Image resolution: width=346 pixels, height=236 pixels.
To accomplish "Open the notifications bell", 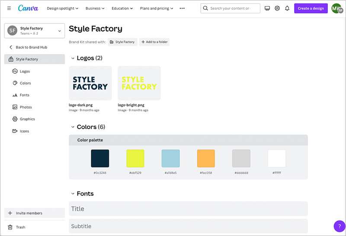I will click(287, 8).
